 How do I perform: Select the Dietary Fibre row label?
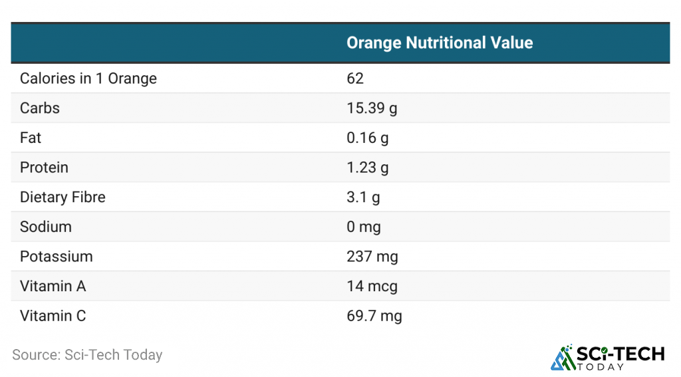pyautogui.click(x=63, y=197)
